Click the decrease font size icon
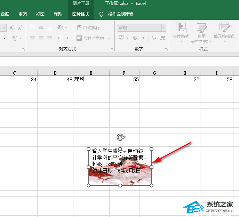 pyautogui.click(x=20, y=27)
